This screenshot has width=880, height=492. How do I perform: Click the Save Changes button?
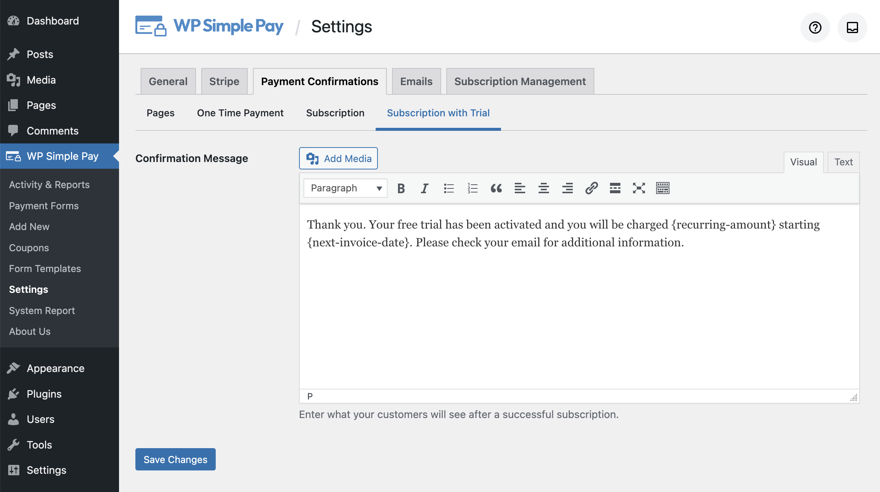point(175,459)
